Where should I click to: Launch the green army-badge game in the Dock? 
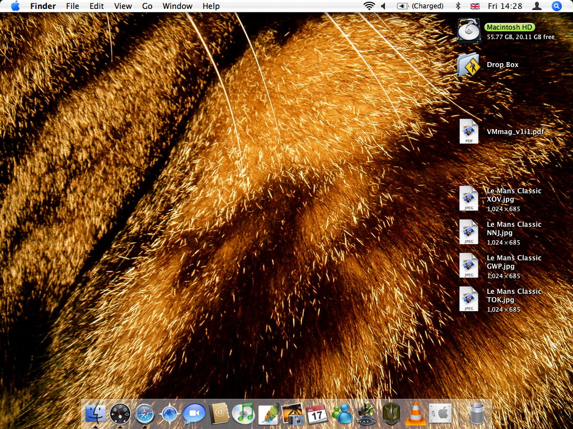pyautogui.click(x=391, y=414)
